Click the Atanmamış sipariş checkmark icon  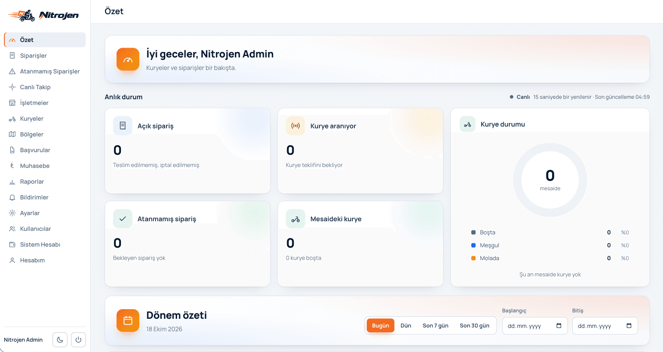tap(123, 219)
